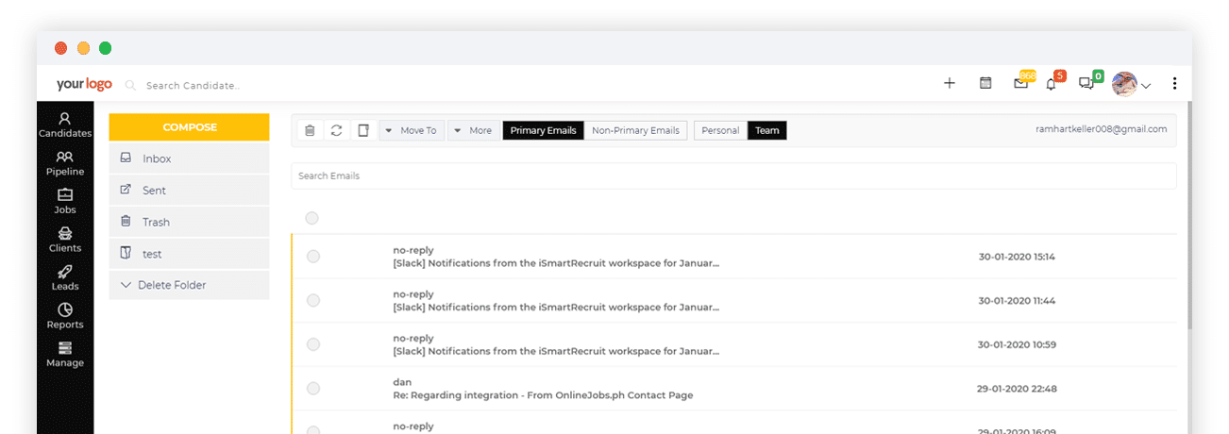Open Leads rocket icon in sidebar
The width and height of the screenshot is (1229, 434).
64,272
